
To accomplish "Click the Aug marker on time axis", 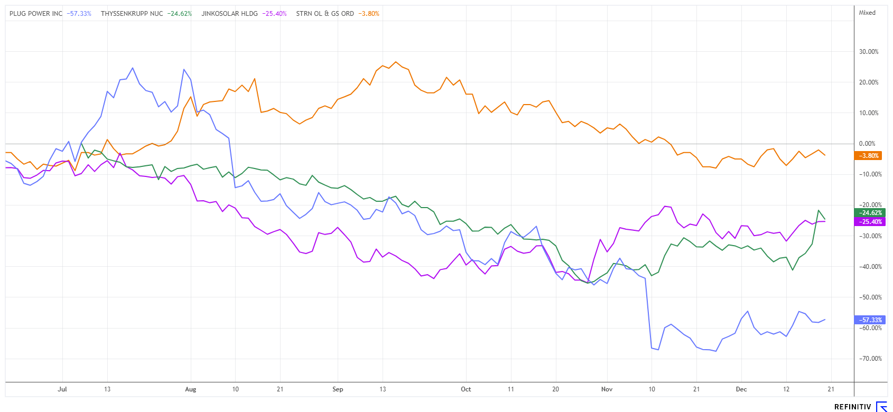I will [x=191, y=389].
